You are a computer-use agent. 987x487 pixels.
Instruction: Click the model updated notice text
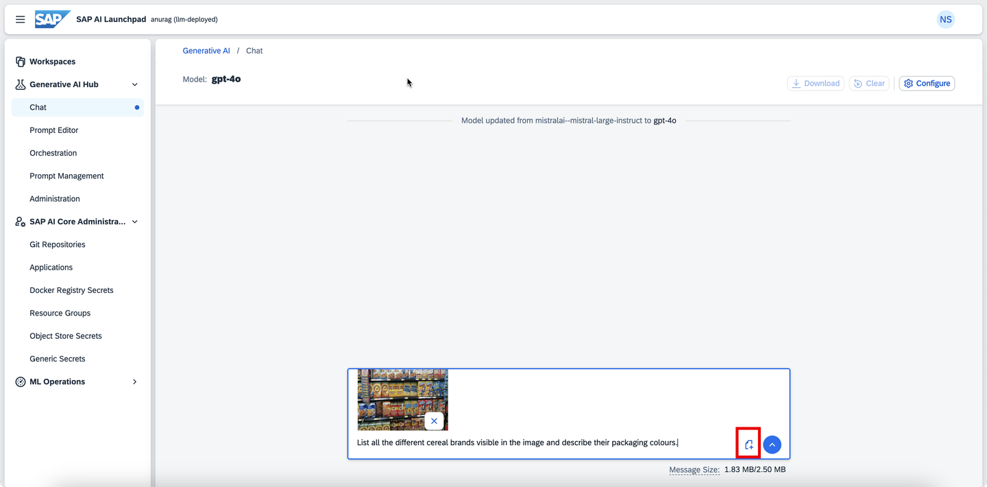[569, 121]
